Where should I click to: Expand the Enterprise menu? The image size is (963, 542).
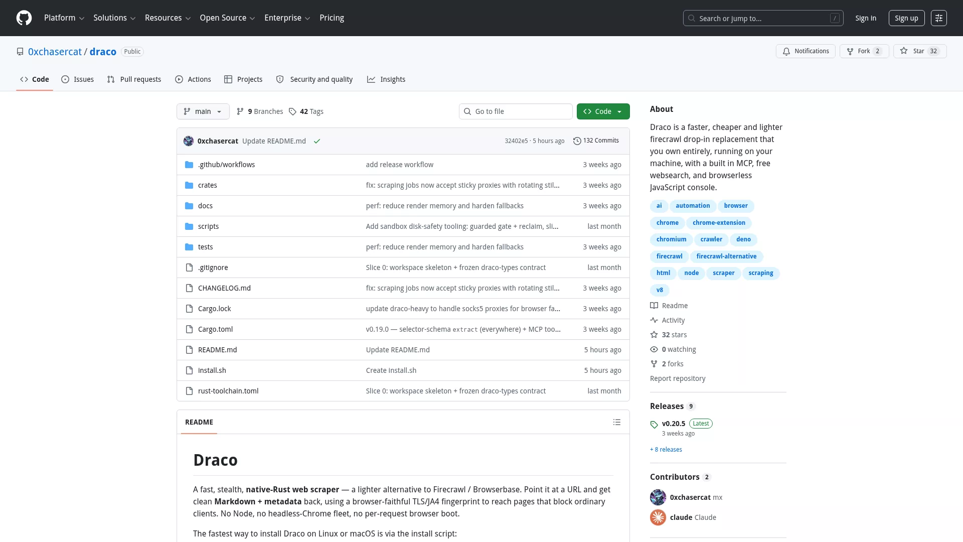pyautogui.click(x=287, y=18)
